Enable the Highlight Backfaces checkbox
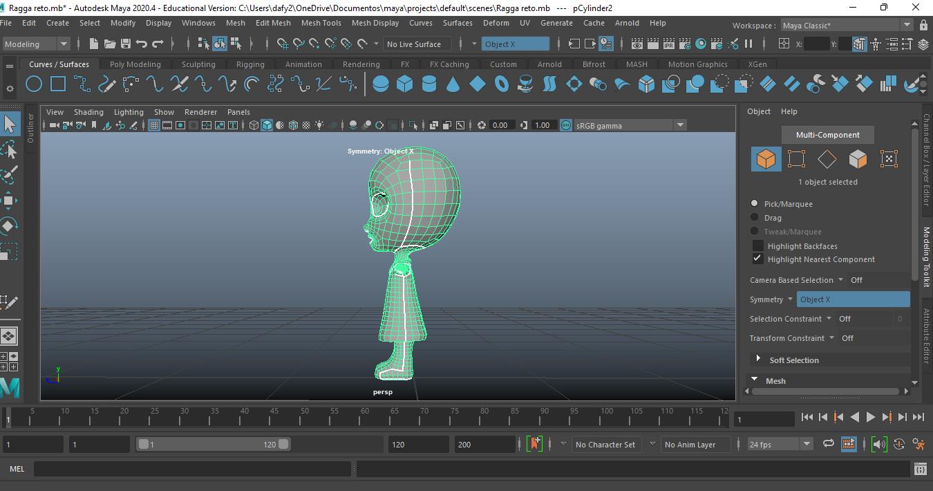The height and width of the screenshot is (491, 933). pos(758,245)
